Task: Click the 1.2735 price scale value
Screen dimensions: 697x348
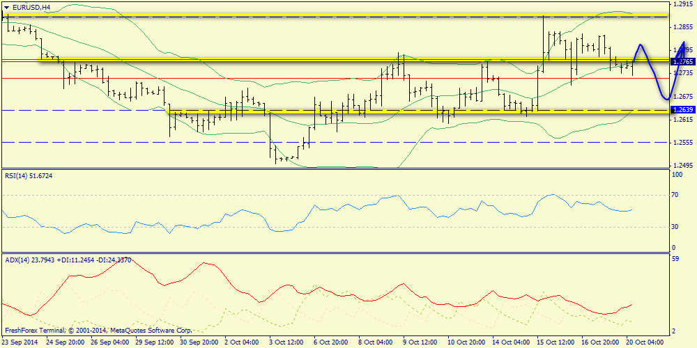Action: tap(682, 73)
